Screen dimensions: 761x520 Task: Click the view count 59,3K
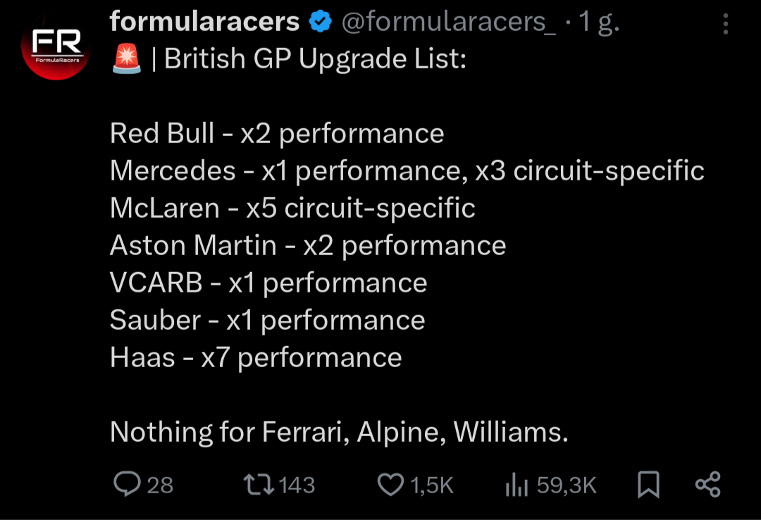click(x=567, y=485)
